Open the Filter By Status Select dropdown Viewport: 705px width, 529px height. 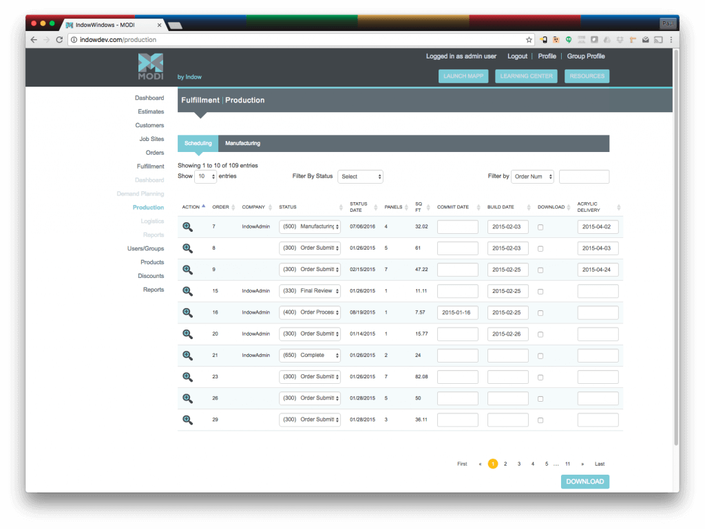pos(360,177)
